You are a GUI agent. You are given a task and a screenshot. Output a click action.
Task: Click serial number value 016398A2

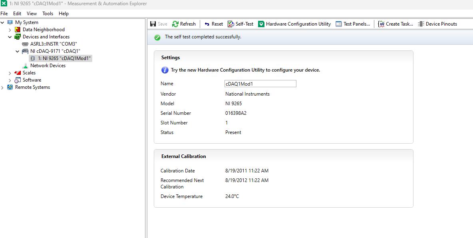236,113
